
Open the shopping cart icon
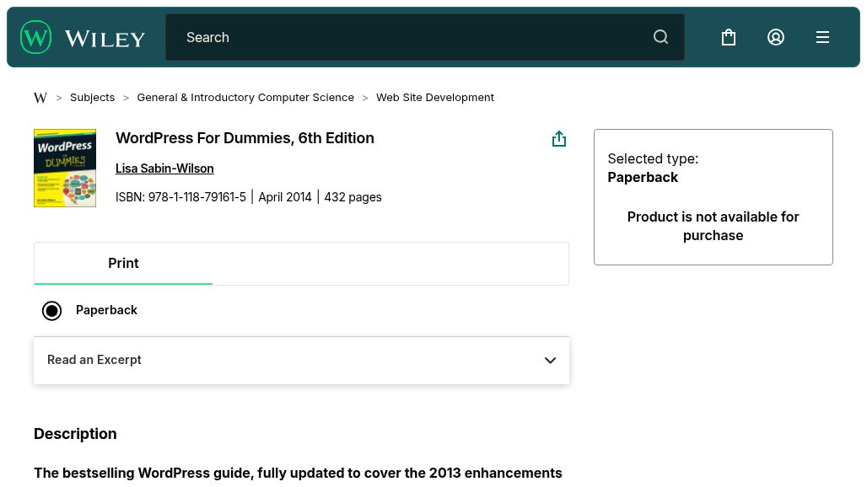click(729, 37)
